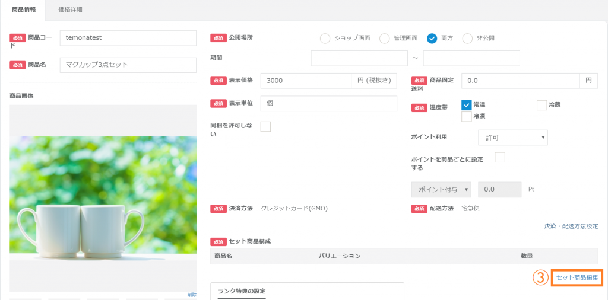Screen dimensions: 608x300
Task: Focus the 商品名 text field
Action: point(128,65)
